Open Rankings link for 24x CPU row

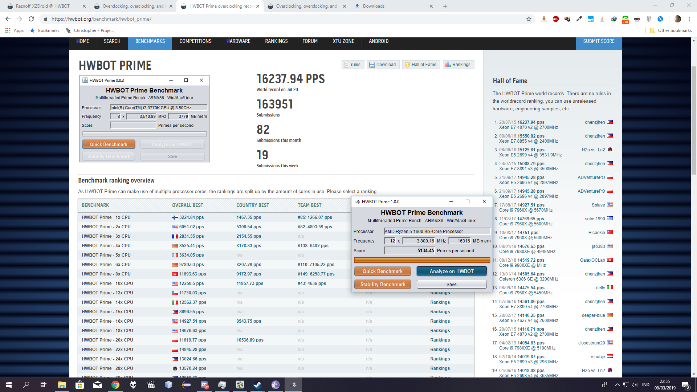pos(440,359)
